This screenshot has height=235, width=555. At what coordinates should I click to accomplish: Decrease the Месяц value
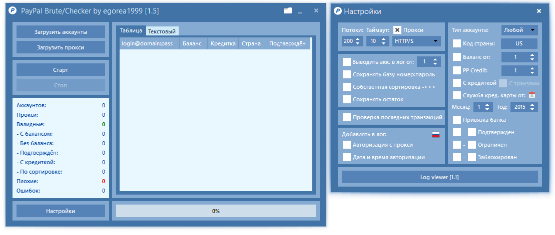point(487,109)
